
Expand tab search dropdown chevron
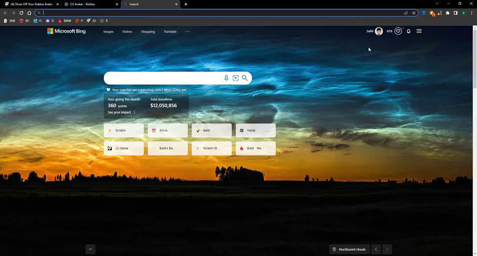pyautogui.click(x=437, y=4)
